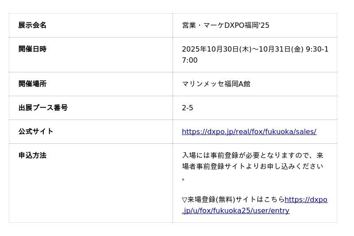Click the wrapped time text 7:00
The image size is (354, 236).
point(190,60)
